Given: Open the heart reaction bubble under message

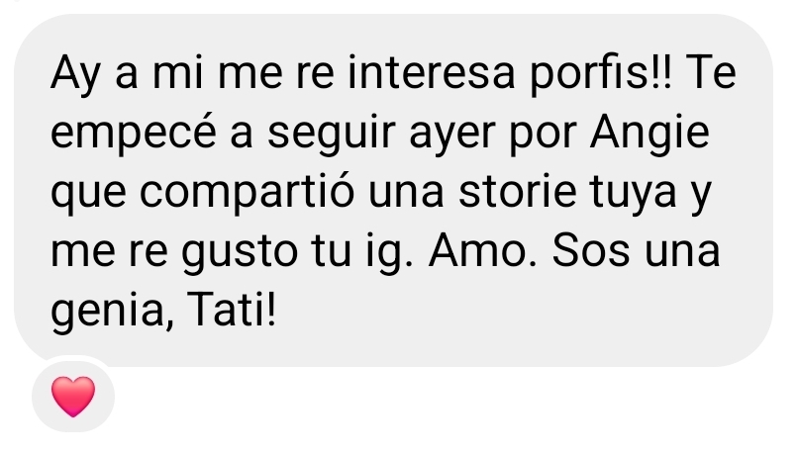Looking at the screenshot, I should [73, 396].
